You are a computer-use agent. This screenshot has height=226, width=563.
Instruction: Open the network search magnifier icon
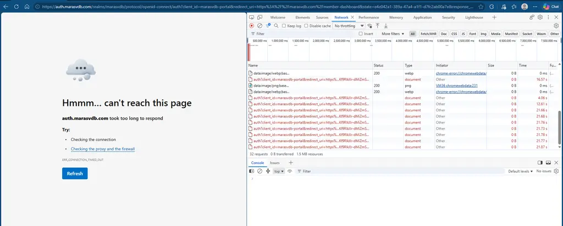(x=276, y=26)
